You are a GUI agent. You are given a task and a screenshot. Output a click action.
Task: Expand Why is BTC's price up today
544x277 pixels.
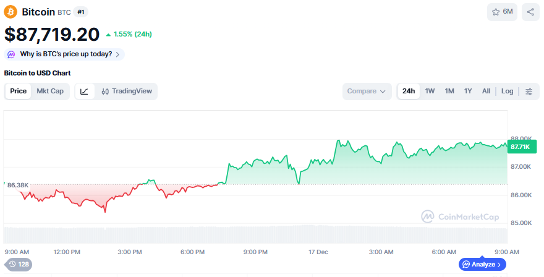pyautogui.click(x=65, y=54)
